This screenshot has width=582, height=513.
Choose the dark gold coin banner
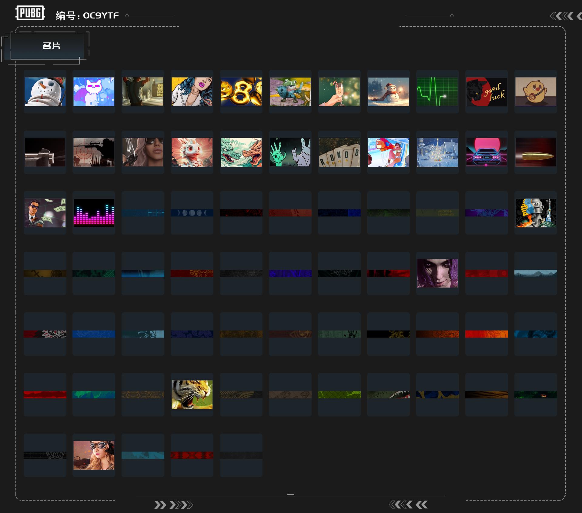tap(45, 273)
